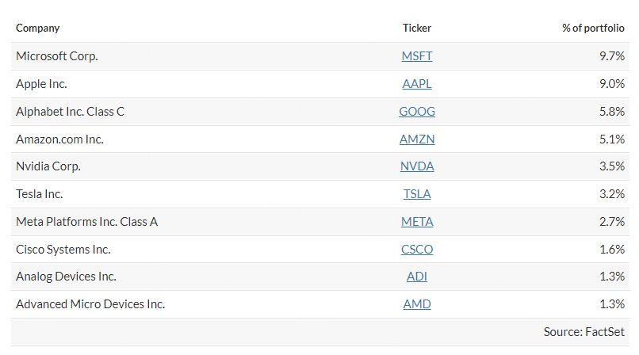Open the TSLA ticker link

417,194
